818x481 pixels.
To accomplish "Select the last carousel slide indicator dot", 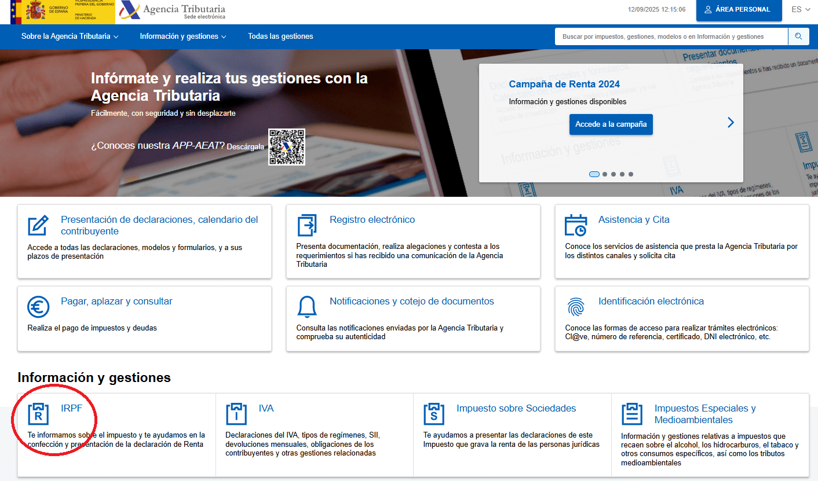I will [x=631, y=174].
